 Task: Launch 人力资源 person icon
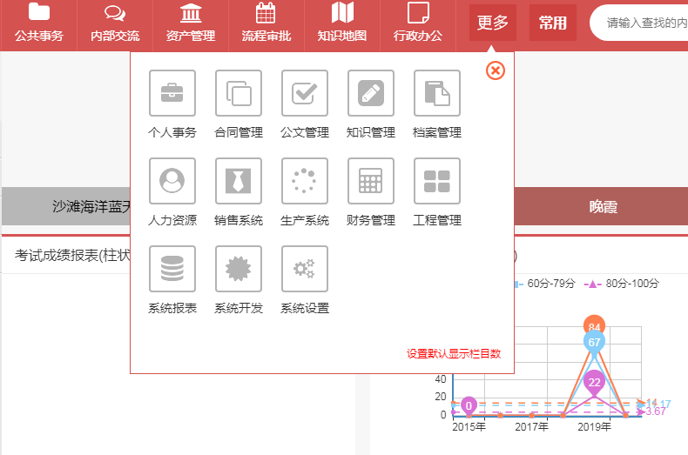pyautogui.click(x=172, y=181)
